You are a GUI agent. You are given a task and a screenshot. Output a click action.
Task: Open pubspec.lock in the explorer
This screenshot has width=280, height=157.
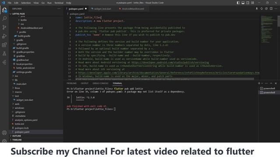[x=21, y=128]
